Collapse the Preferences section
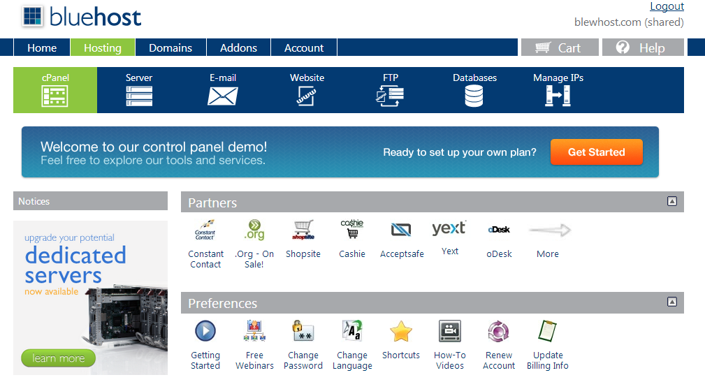 [671, 302]
